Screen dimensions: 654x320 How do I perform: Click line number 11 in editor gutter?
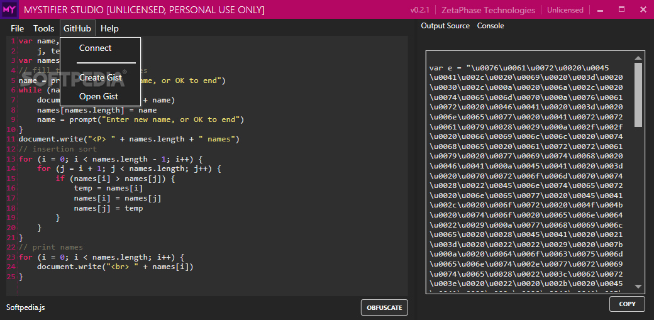[11, 139]
